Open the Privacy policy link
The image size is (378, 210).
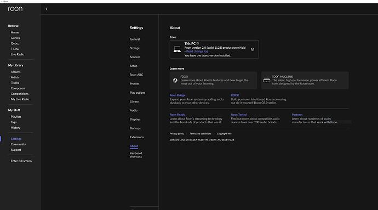pyautogui.click(x=177, y=134)
